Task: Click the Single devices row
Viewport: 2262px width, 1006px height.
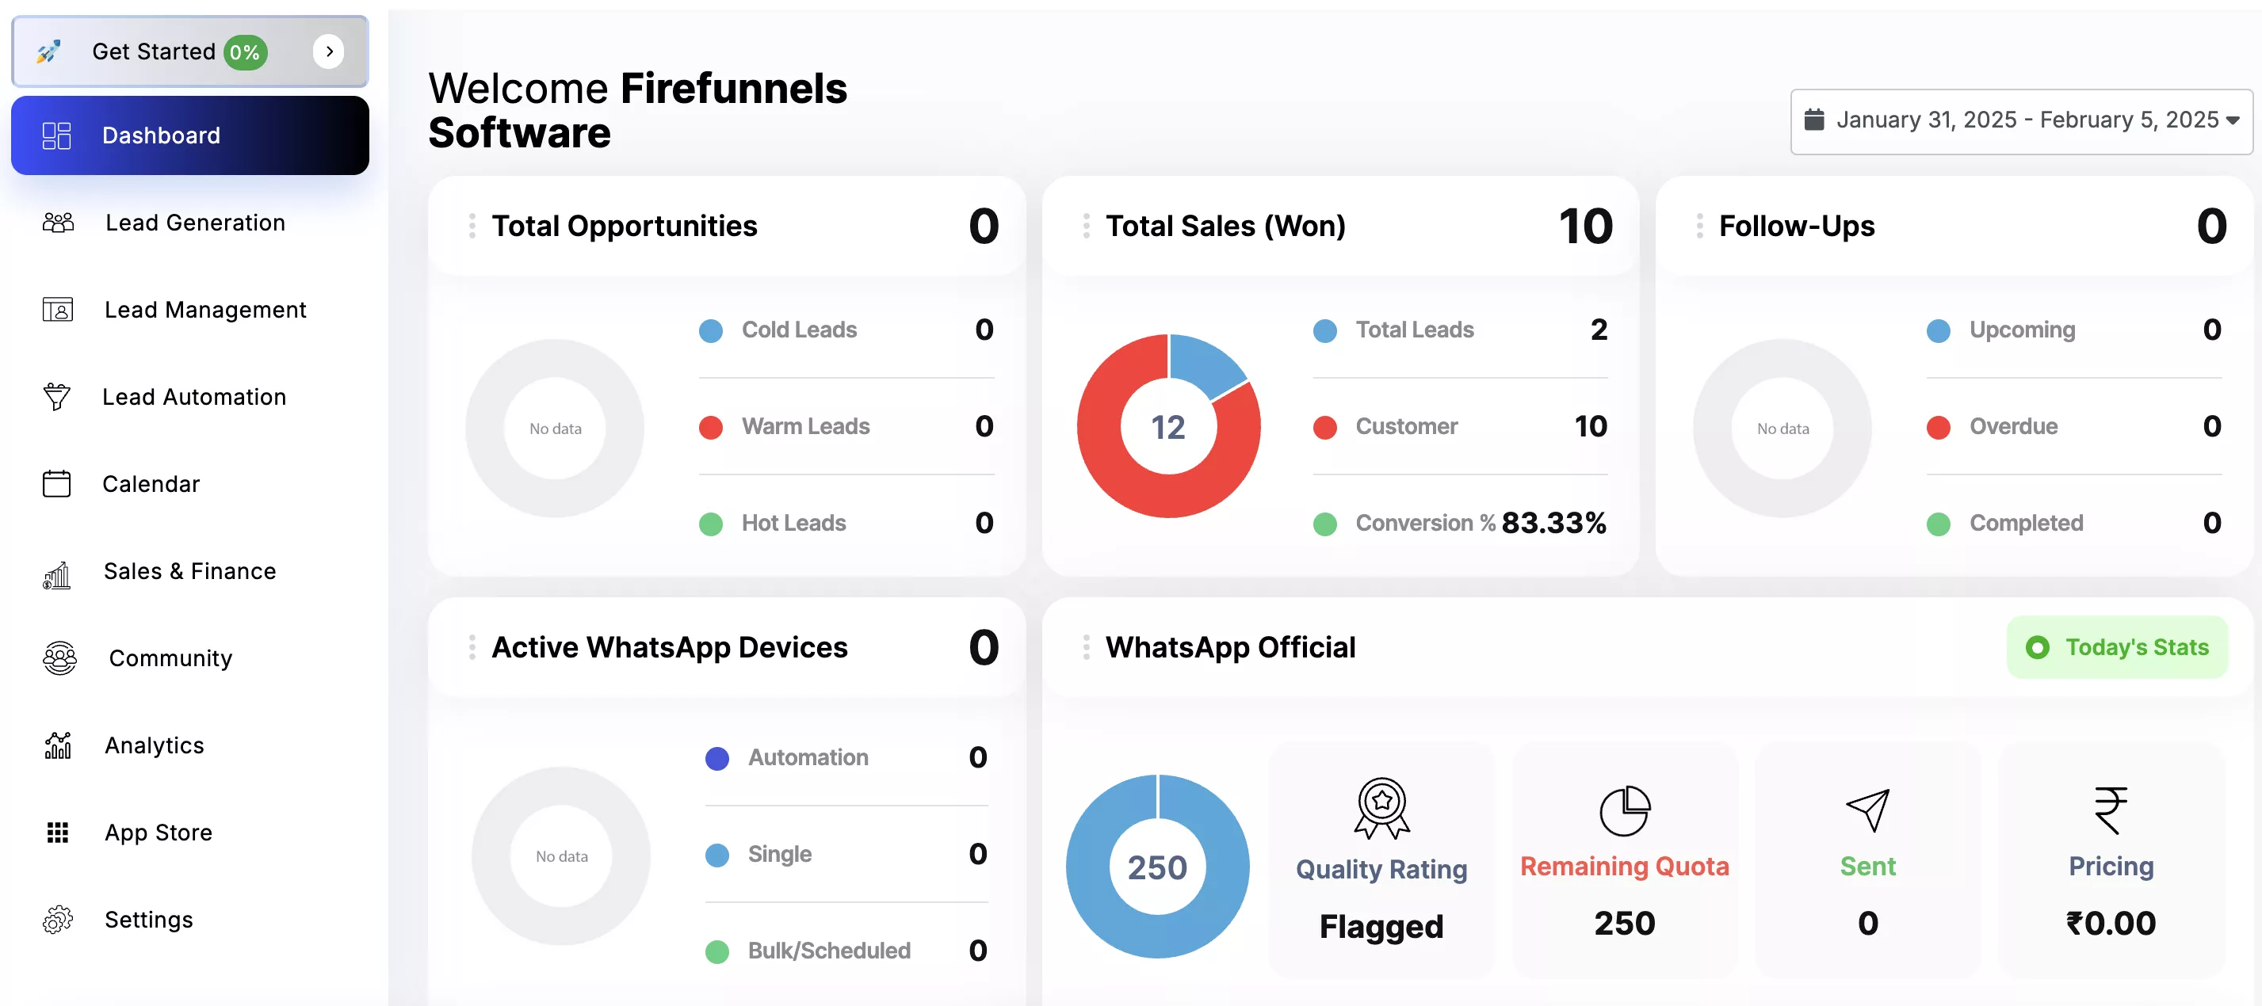Action: [x=846, y=854]
